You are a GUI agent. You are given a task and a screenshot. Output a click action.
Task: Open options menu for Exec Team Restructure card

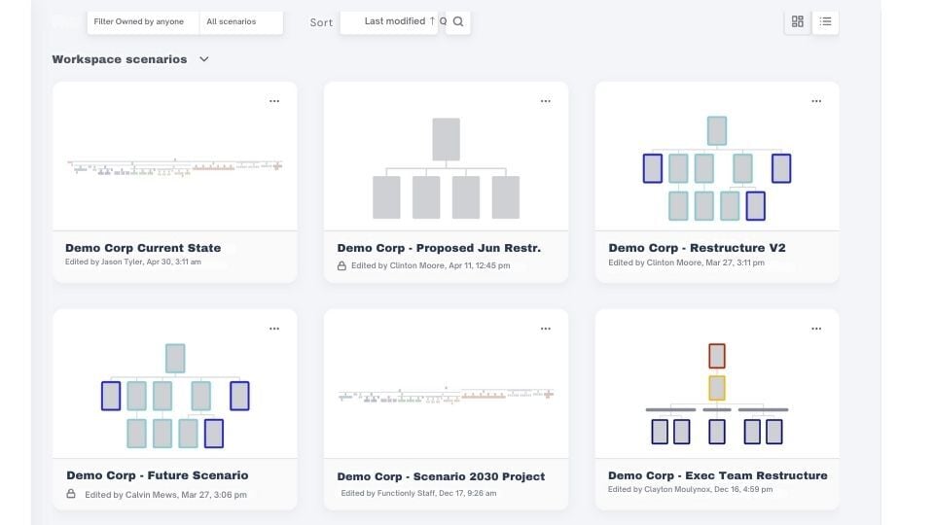point(817,329)
